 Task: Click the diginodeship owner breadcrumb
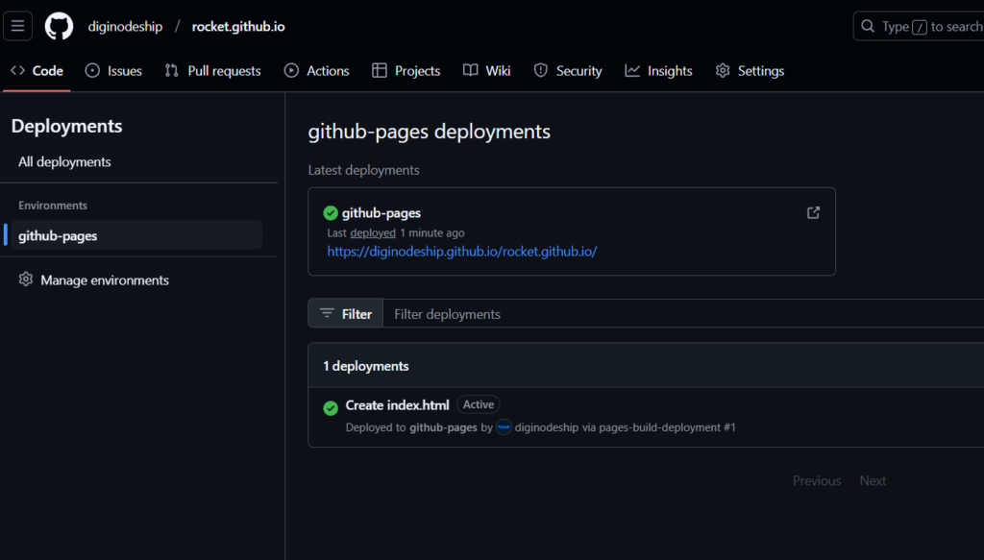(x=125, y=27)
